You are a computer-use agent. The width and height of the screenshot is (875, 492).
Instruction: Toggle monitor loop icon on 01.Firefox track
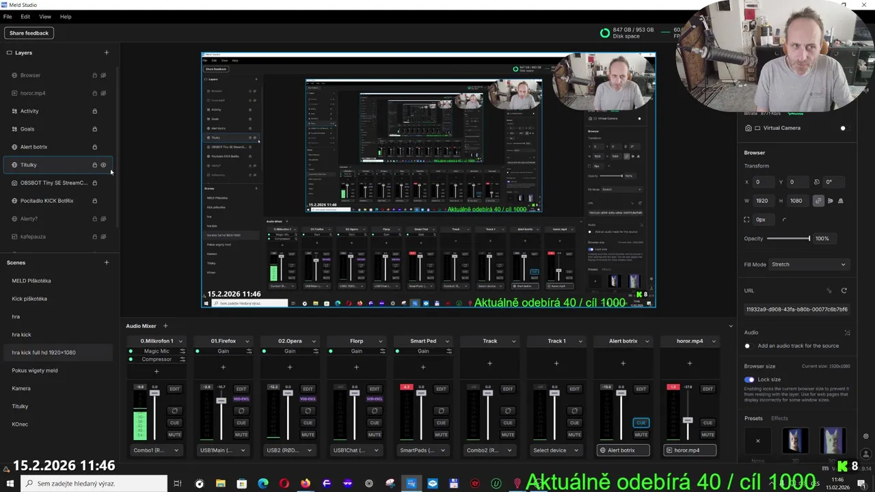(241, 411)
